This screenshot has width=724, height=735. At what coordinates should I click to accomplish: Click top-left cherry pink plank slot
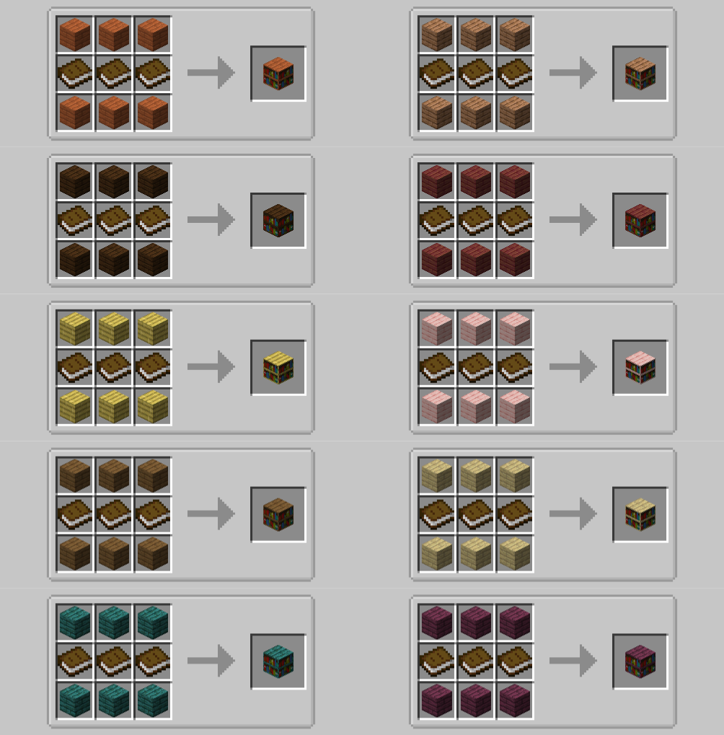(437, 328)
